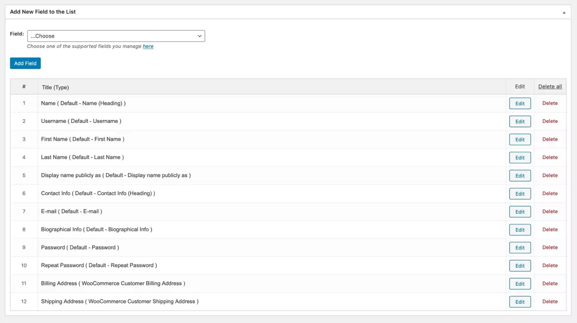Click the Add Field button
Image resolution: width=577 pixels, height=323 pixels.
[x=25, y=63]
